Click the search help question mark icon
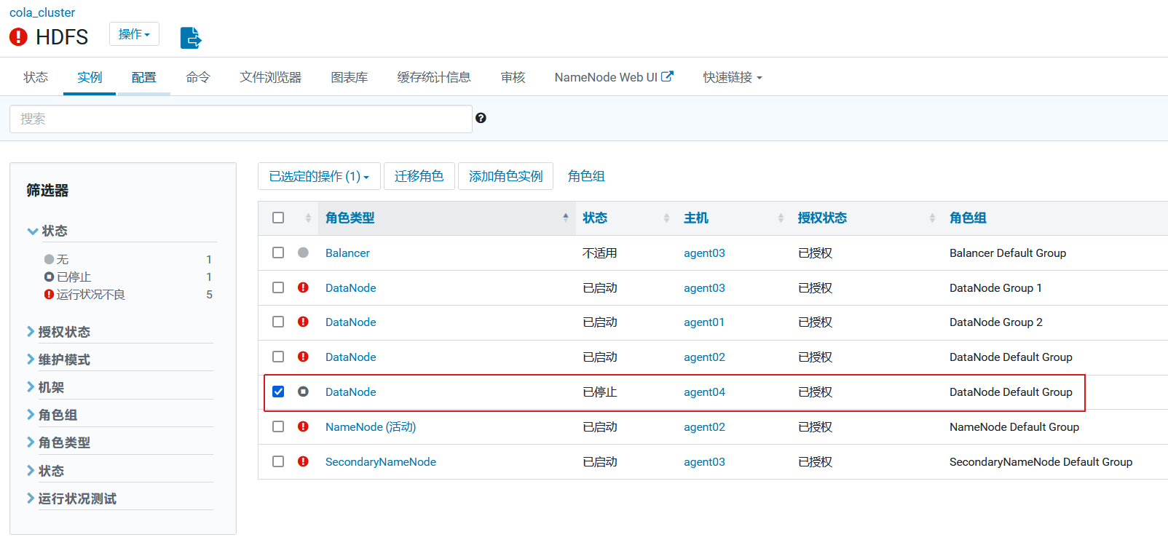 481,118
